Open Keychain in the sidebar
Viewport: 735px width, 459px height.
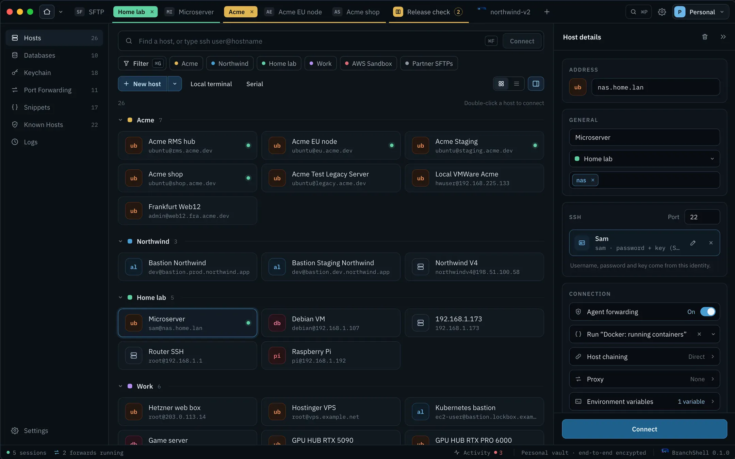[54, 73]
